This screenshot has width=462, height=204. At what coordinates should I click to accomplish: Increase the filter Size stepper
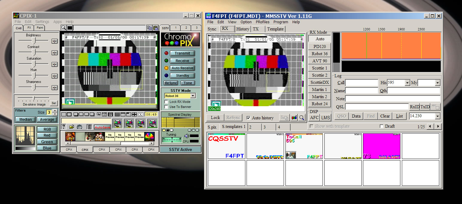point(55,111)
